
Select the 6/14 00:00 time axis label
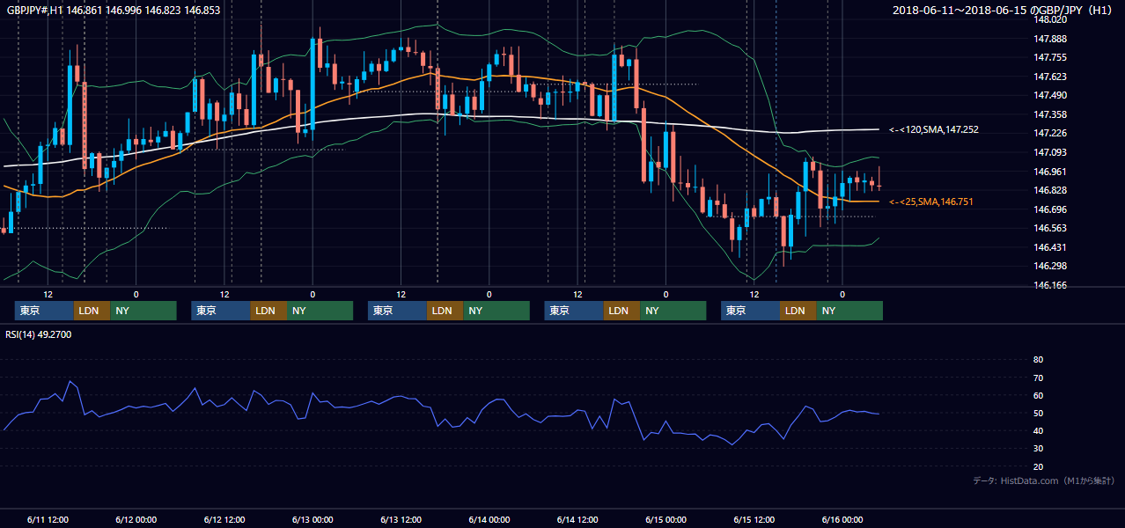pyautogui.click(x=489, y=520)
